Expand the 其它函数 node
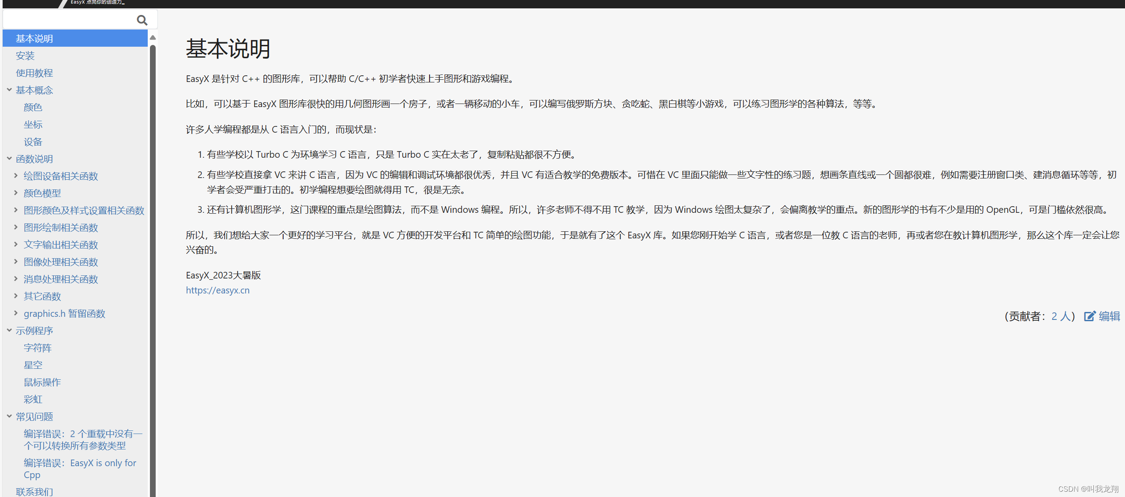Image resolution: width=1125 pixels, height=497 pixels. [x=16, y=296]
